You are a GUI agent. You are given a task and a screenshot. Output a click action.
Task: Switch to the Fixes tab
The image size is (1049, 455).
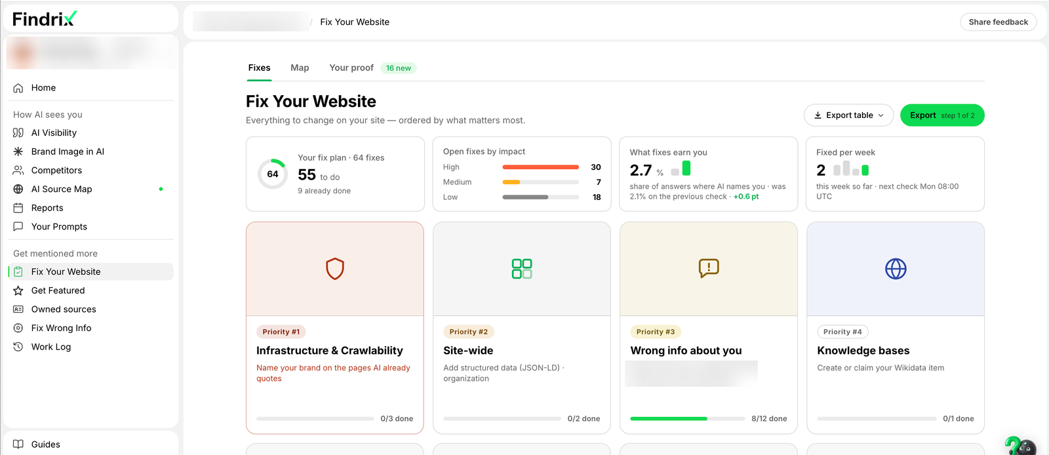[x=259, y=68]
